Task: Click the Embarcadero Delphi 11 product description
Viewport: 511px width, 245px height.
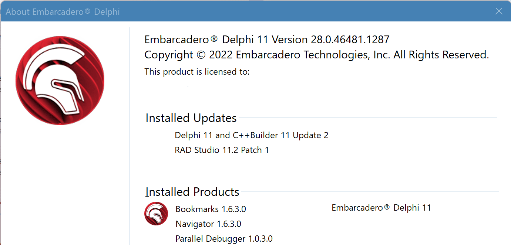Action: tap(381, 208)
